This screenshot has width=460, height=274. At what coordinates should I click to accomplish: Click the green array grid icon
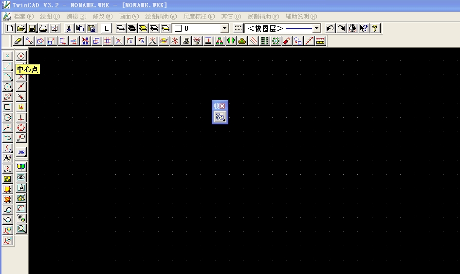(264, 41)
